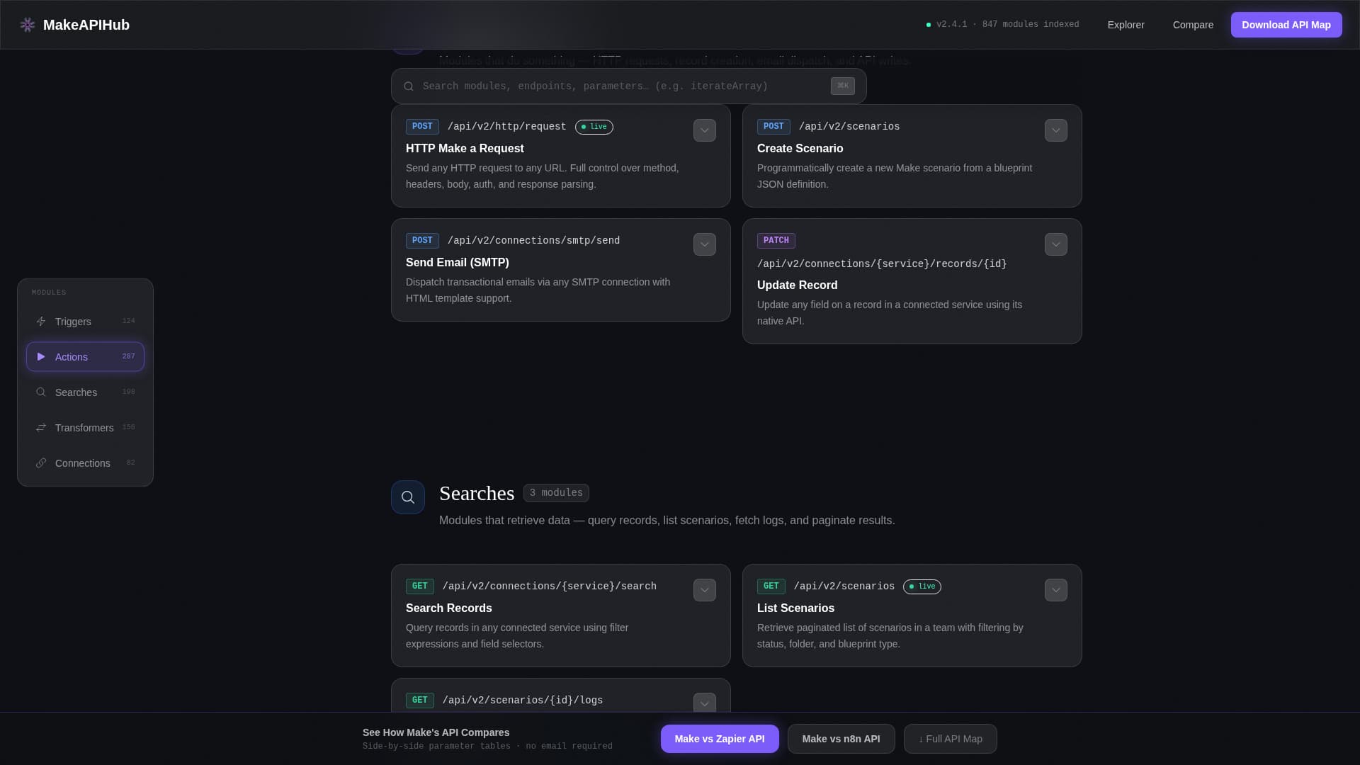Click the green version status dot

[x=929, y=25]
